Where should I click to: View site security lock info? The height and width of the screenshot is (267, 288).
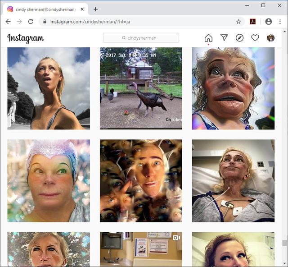(45, 22)
